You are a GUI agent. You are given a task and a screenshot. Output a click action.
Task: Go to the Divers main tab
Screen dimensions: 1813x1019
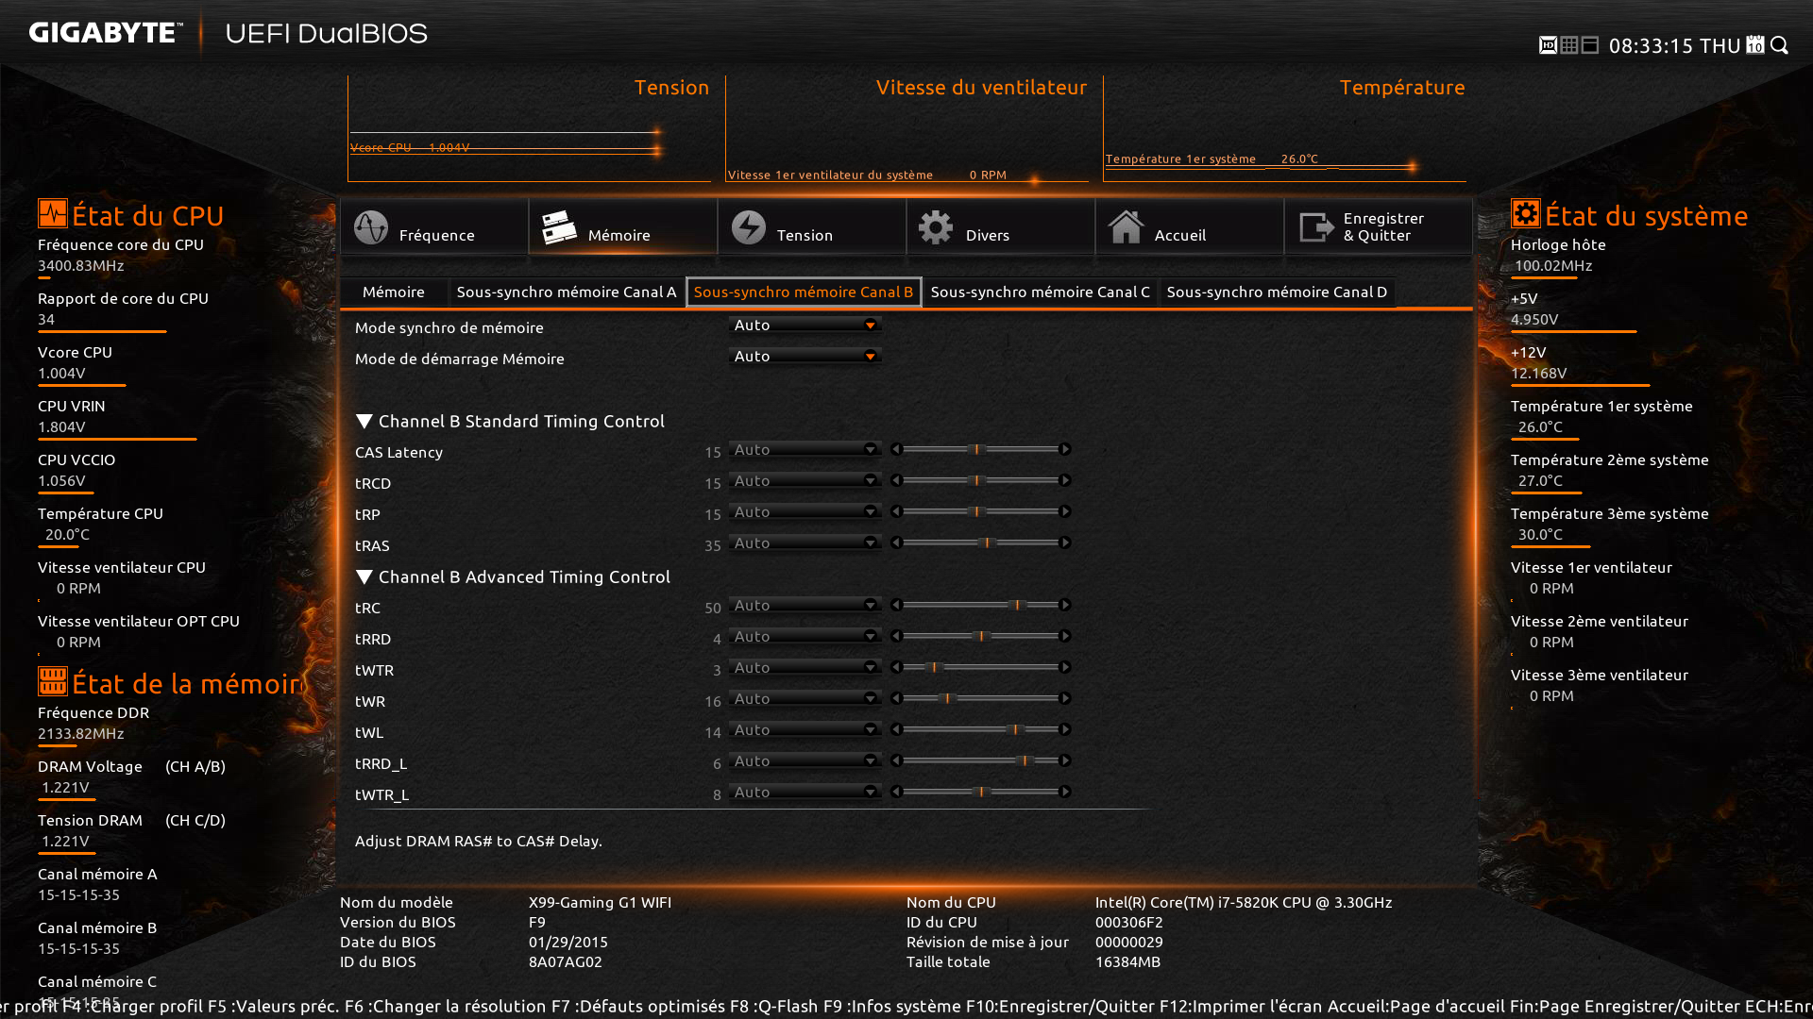(1001, 226)
